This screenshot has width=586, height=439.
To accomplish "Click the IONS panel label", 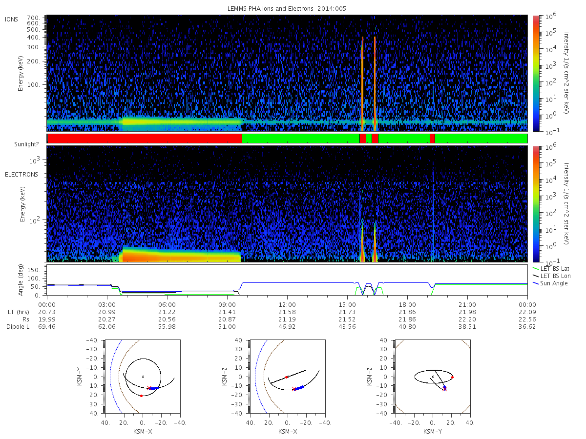I will [x=12, y=20].
